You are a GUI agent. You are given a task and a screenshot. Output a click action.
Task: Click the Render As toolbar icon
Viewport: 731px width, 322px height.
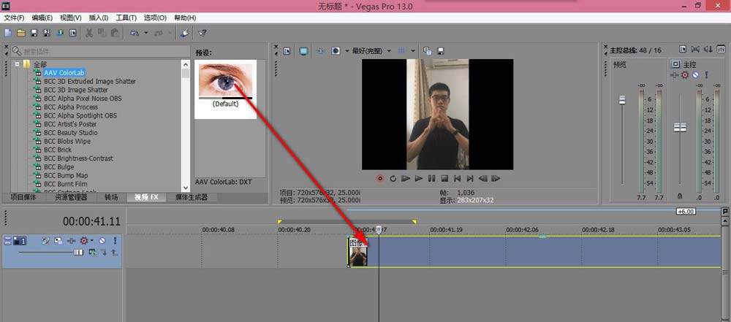(x=60, y=33)
